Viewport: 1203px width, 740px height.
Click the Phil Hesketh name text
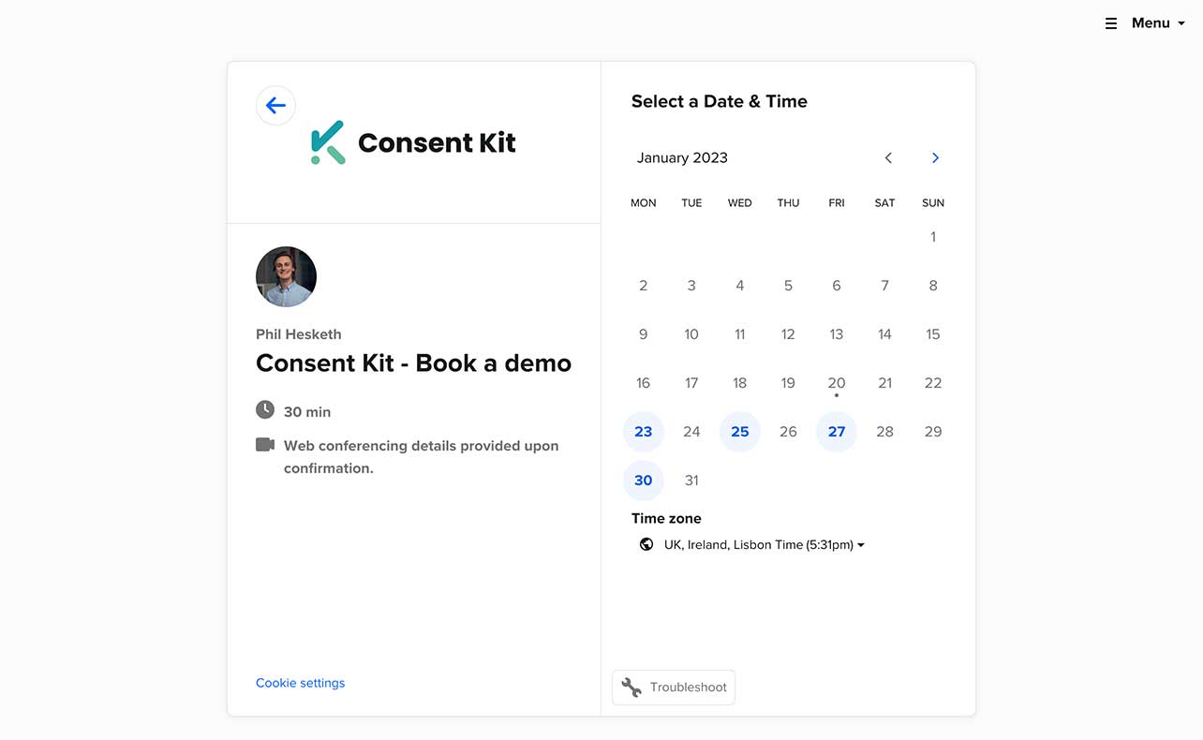pos(299,334)
